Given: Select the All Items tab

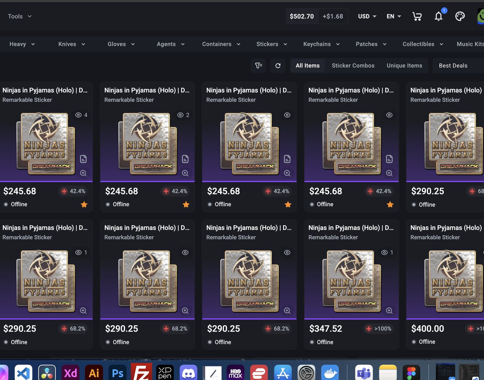Looking at the screenshot, I should tap(307, 65).
